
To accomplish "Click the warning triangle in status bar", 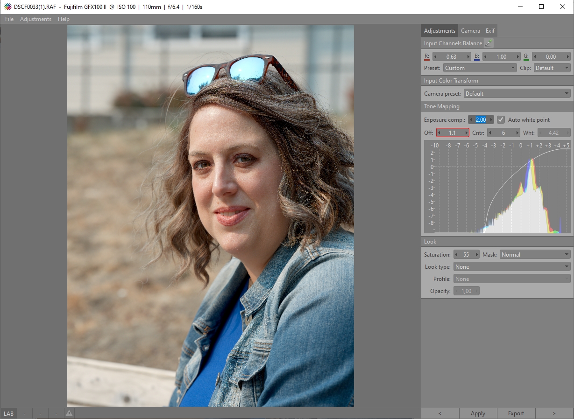I will 69,413.
